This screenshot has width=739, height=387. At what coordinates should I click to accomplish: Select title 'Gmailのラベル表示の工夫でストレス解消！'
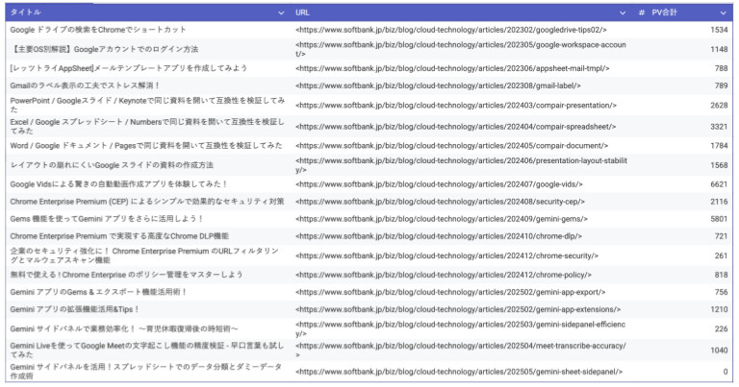pyautogui.click(x=85, y=85)
